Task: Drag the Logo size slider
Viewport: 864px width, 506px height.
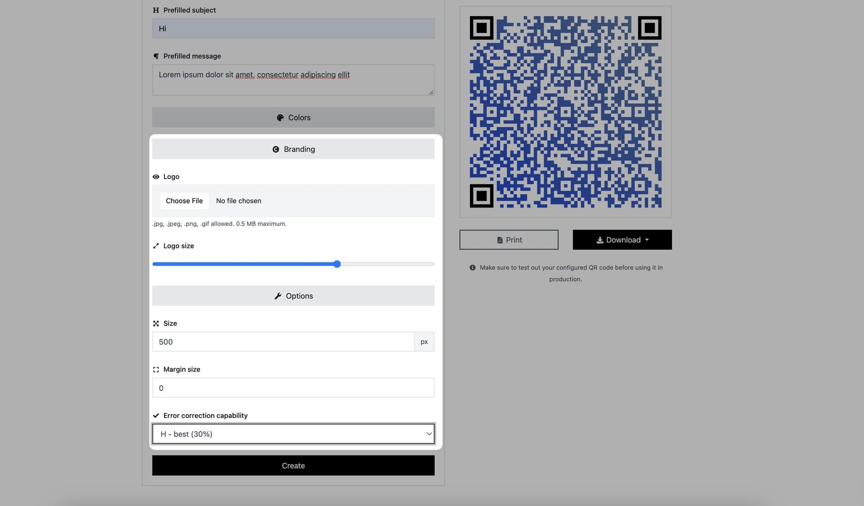Action: 337,264
